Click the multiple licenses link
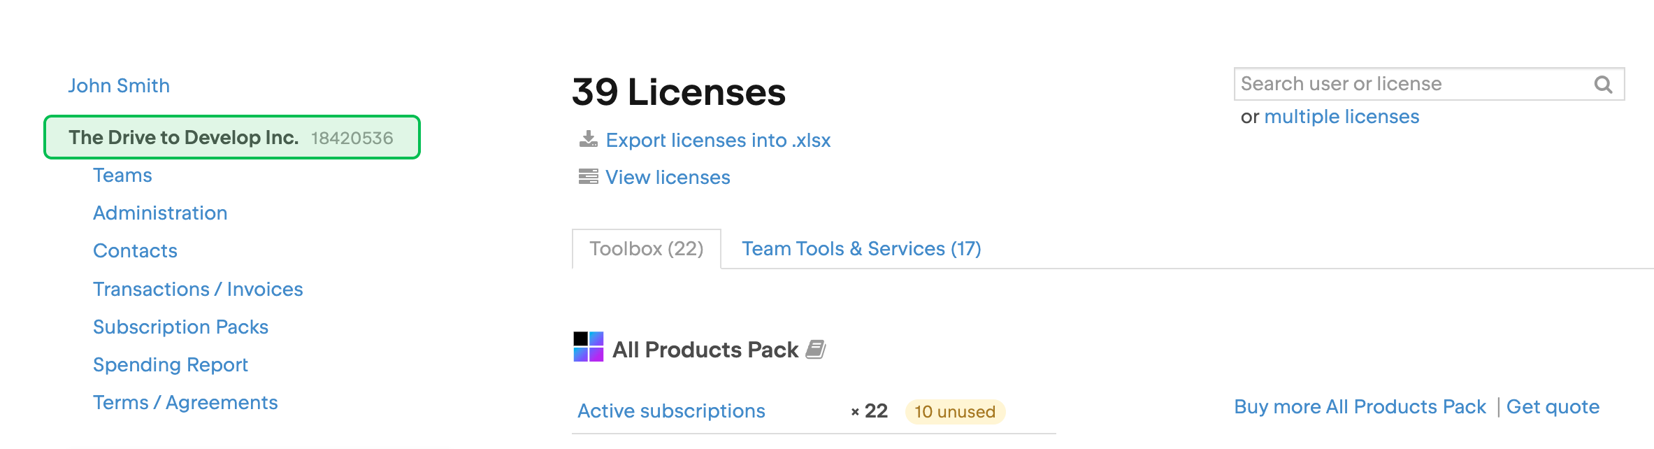Image resolution: width=1654 pixels, height=449 pixels. click(1342, 116)
